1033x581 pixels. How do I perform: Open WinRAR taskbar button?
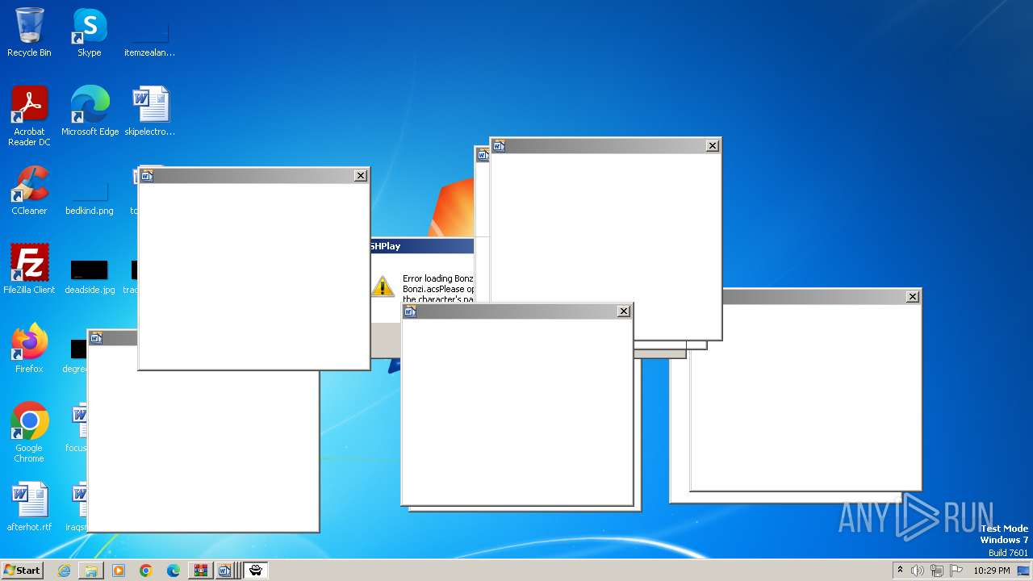200,571
